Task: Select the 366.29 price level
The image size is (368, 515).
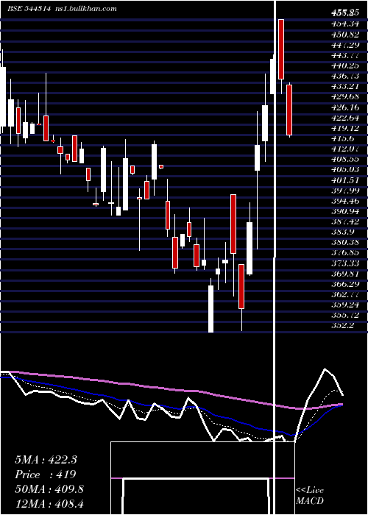Action: click(x=344, y=285)
